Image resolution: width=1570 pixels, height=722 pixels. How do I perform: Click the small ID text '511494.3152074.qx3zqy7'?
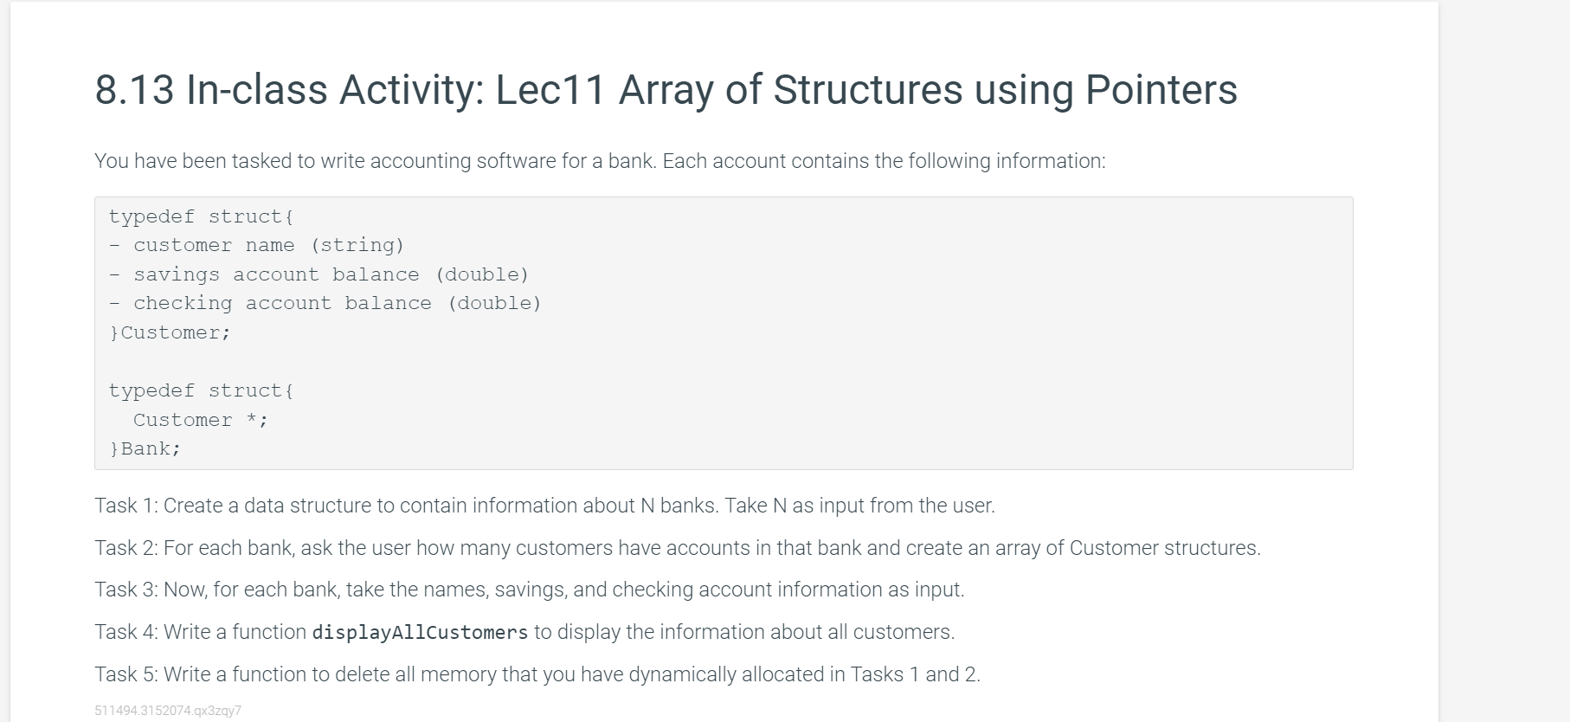pos(168,711)
